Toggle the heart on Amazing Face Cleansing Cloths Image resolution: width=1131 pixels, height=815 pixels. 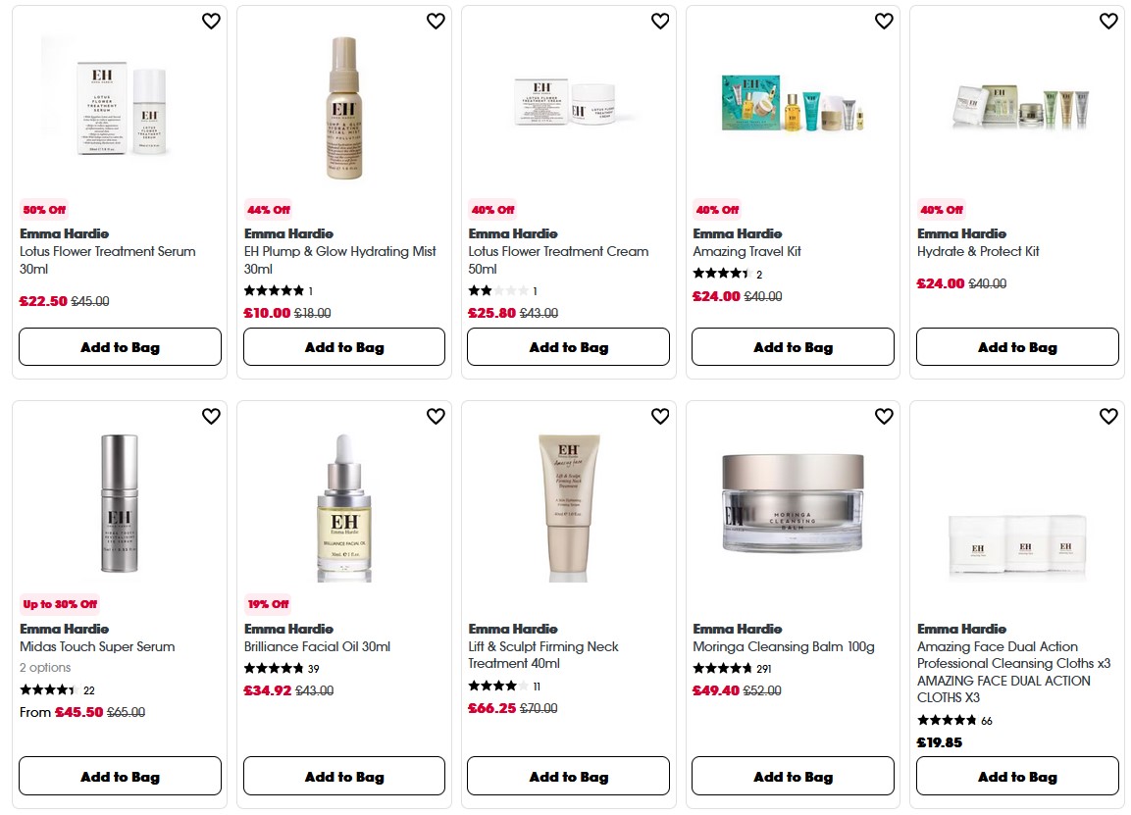click(1107, 416)
